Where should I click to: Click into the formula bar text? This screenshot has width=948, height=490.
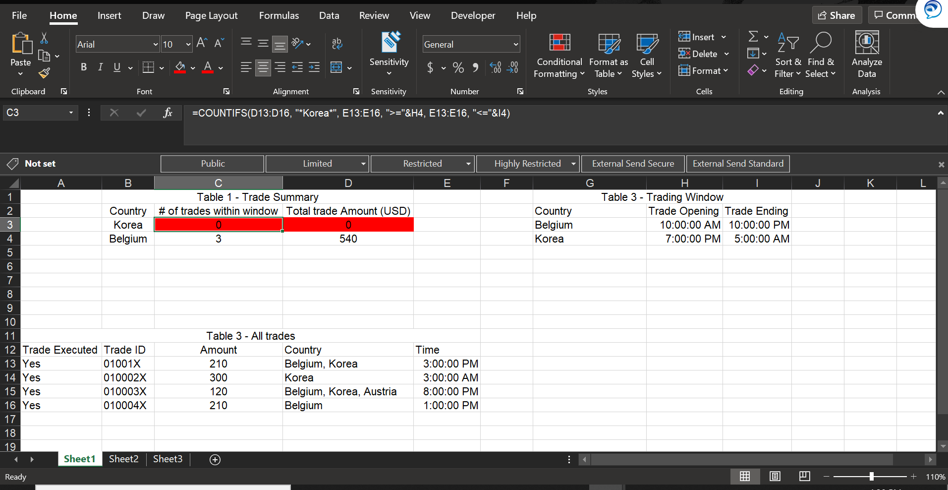coord(351,113)
